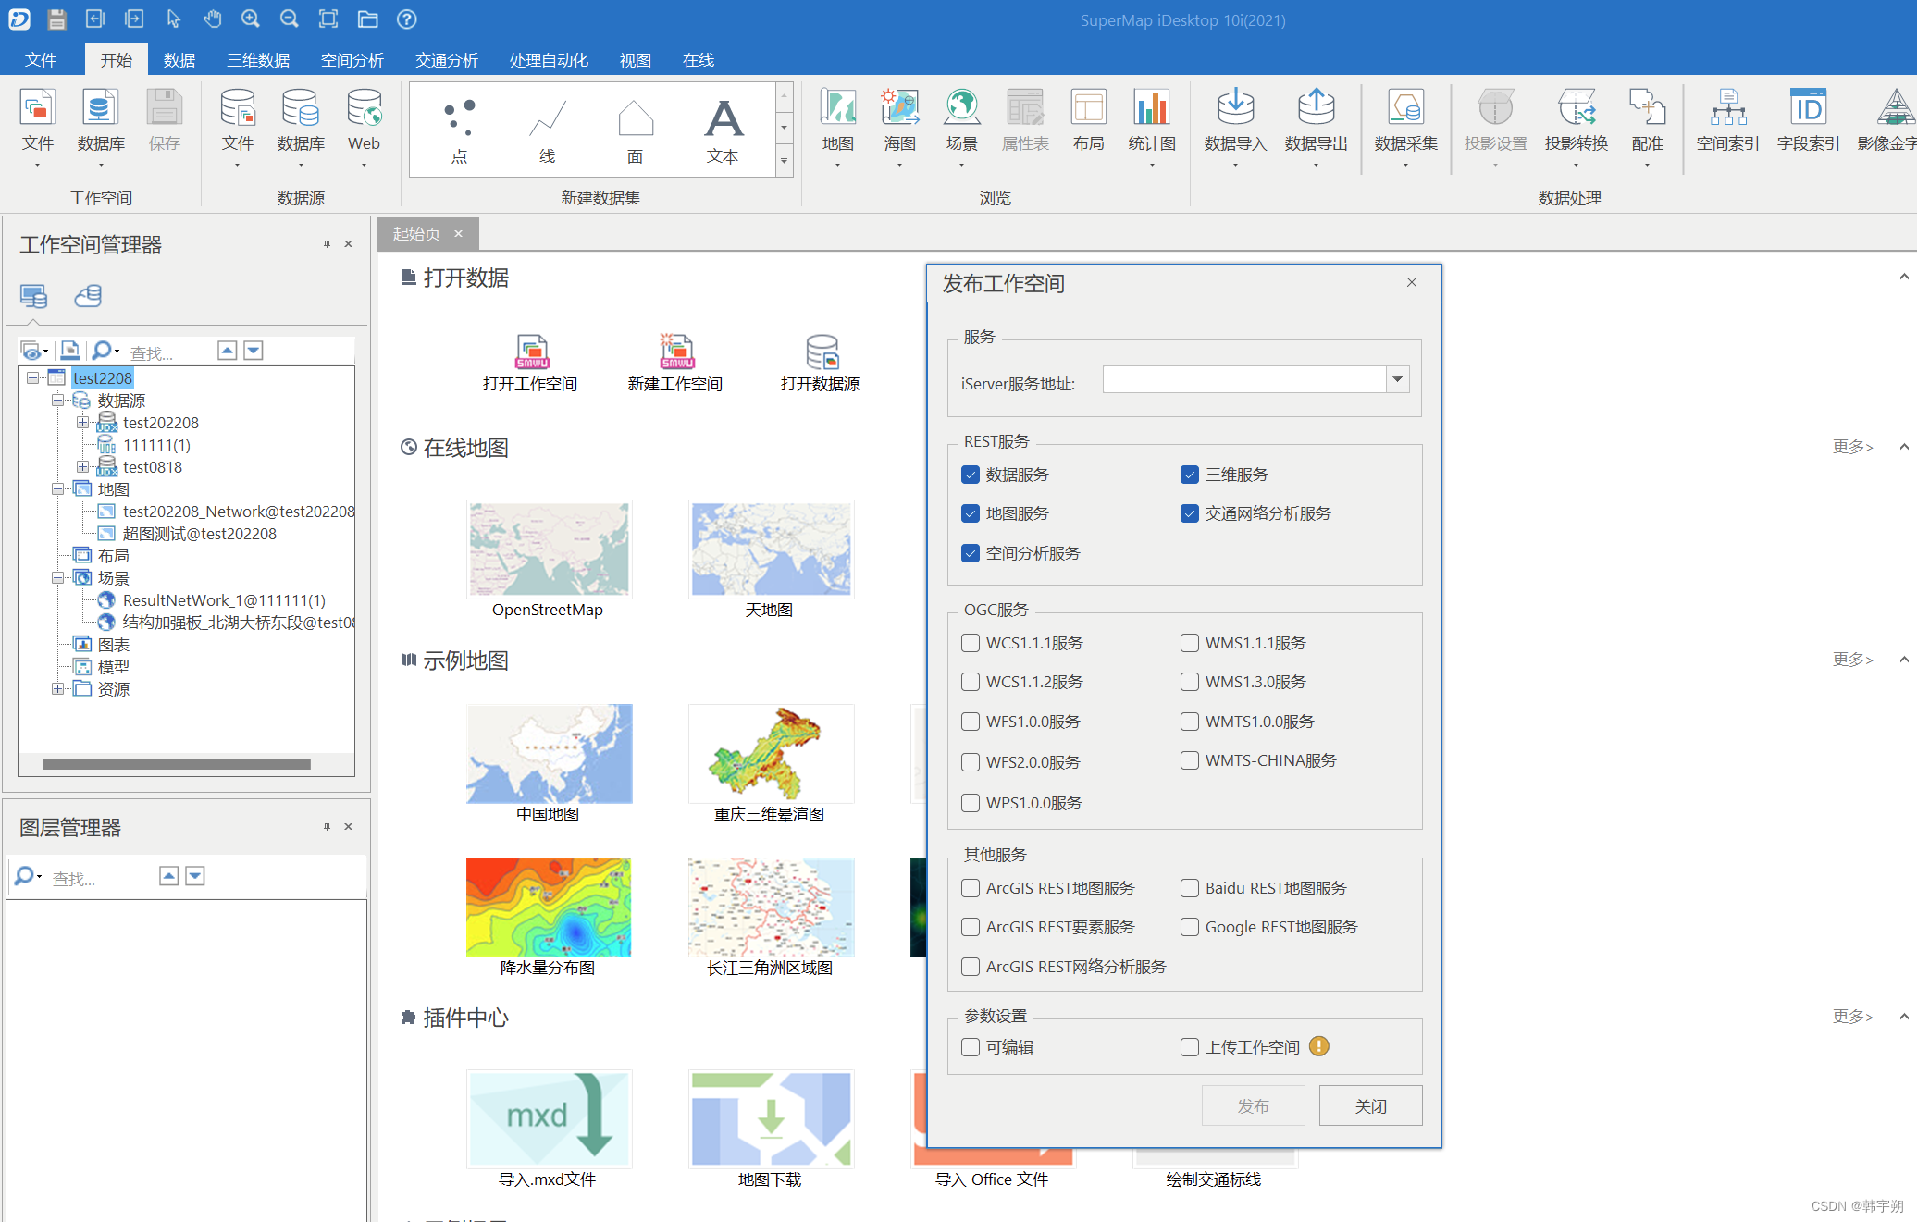Click the zoom in magnifier icon
The width and height of the screenshot is (1917, 1222).
pyautogui.click(x=251, y=19)
